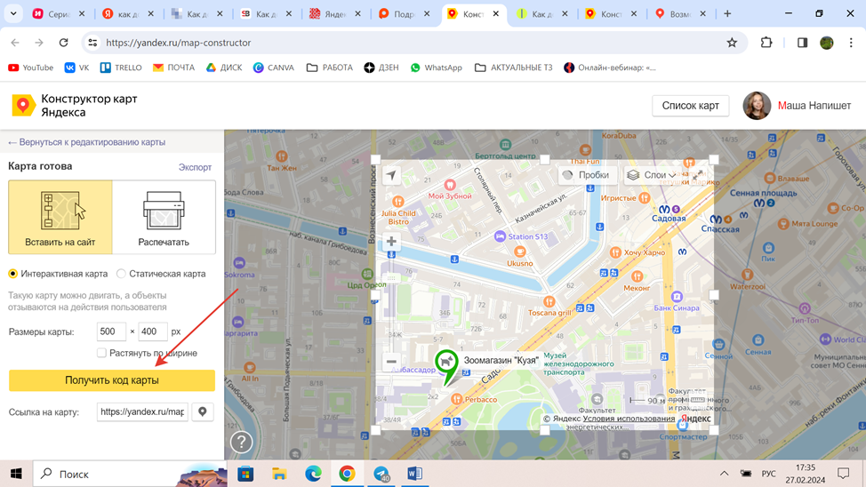This screenshot has width=866, height=487.
Task: Open the tab search dropdown arrow
Action: coord(13,14)
